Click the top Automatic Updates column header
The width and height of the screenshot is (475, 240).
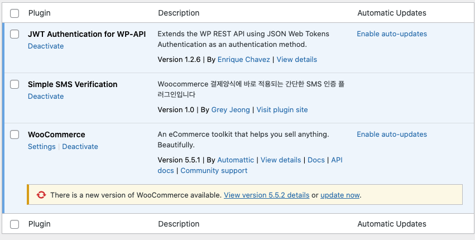tap(392, 13)
